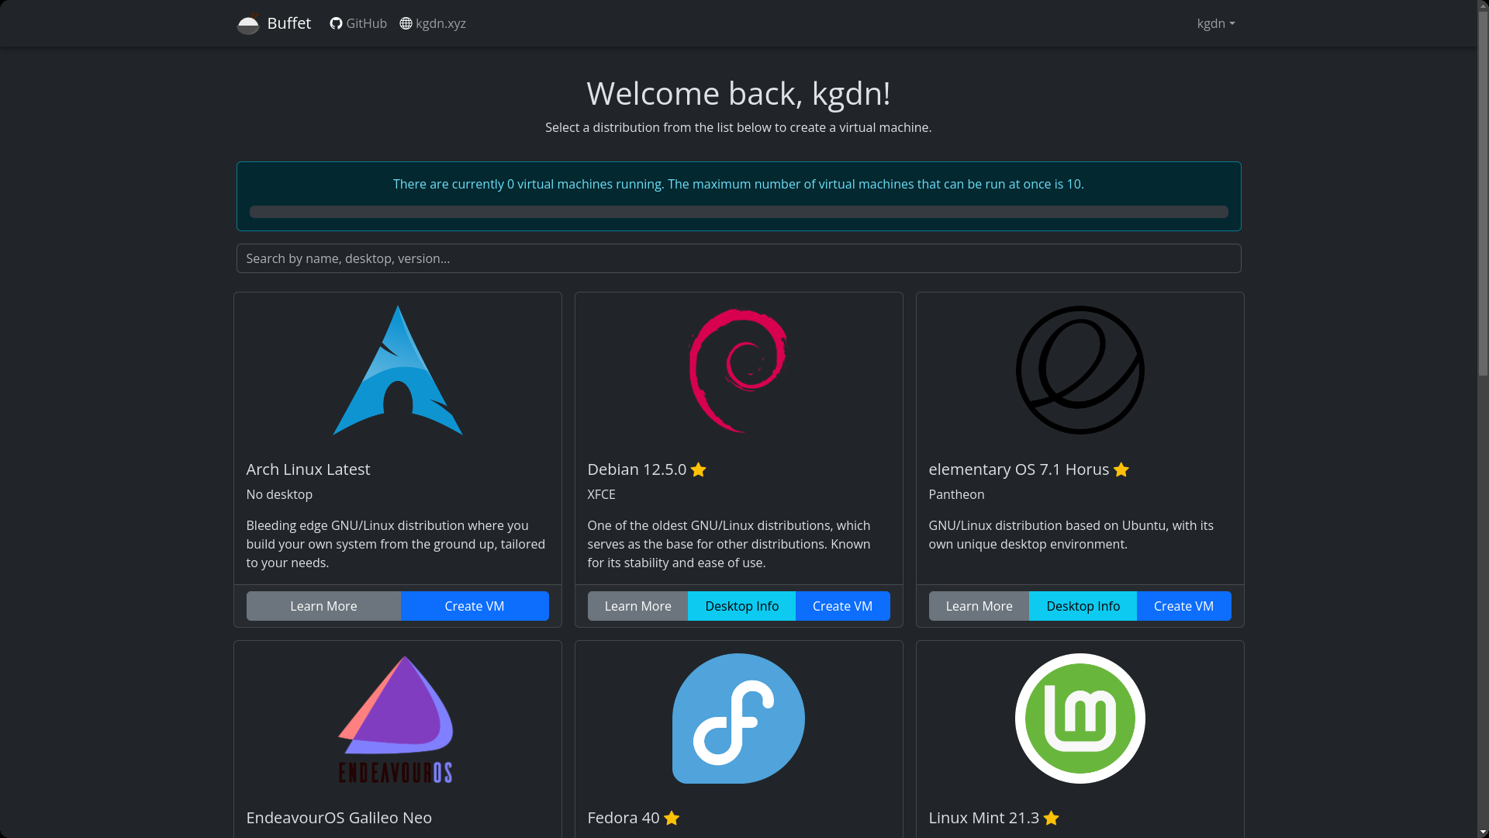Focus the distribution search field
The image size is (1489, 838).
point(738,258)
